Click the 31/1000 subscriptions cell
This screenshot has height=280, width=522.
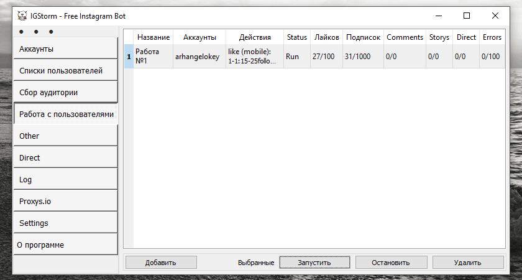pyautogui.click(x=363, y=57)
